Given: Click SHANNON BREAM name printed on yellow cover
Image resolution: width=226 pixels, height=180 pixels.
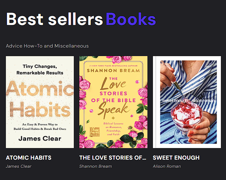Looking at the screenshot, I should (113, 71).
